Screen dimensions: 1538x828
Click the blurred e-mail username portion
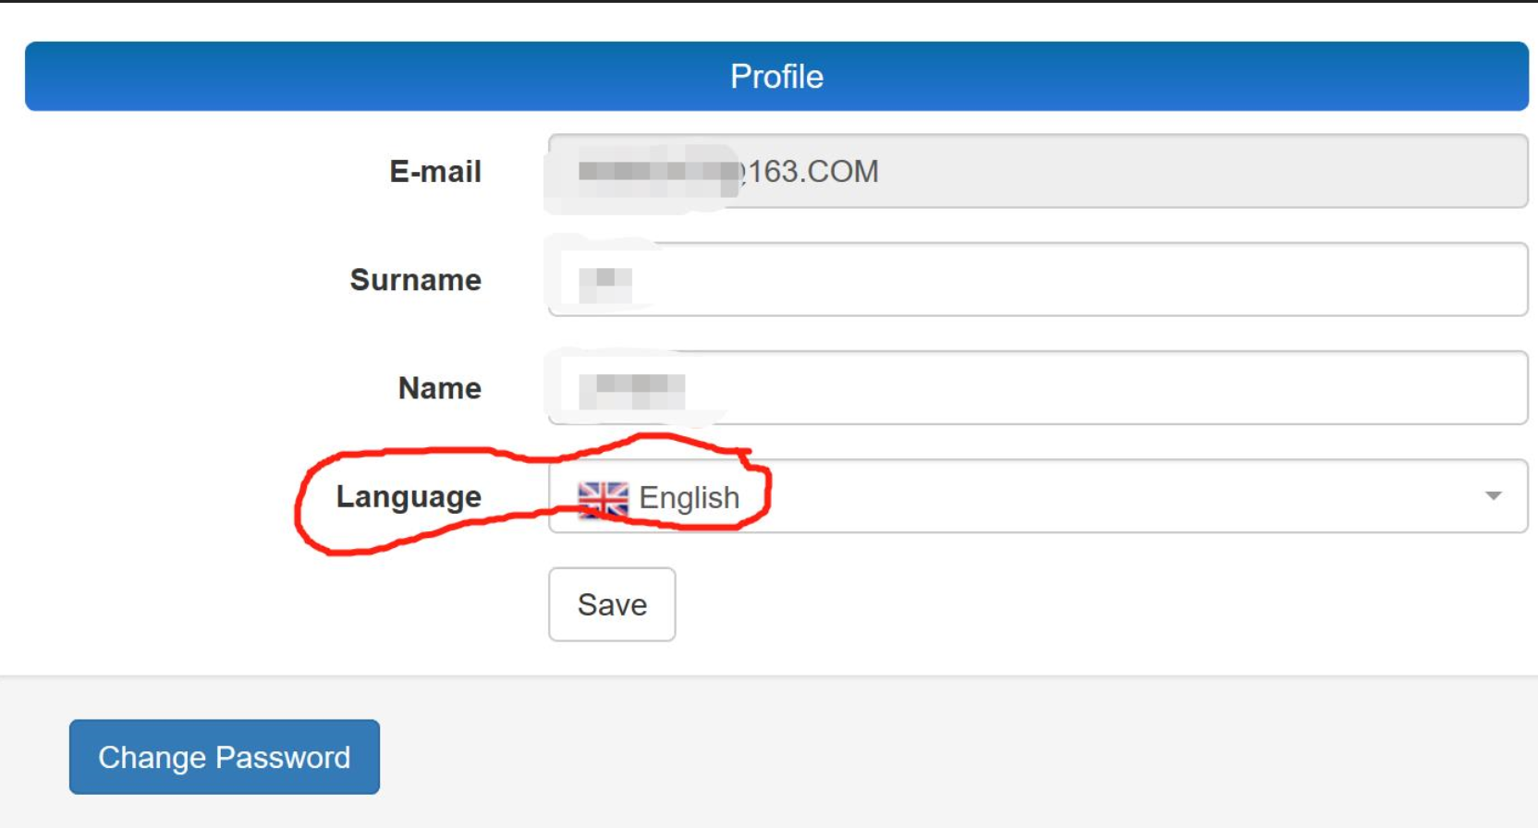[656, 172]
